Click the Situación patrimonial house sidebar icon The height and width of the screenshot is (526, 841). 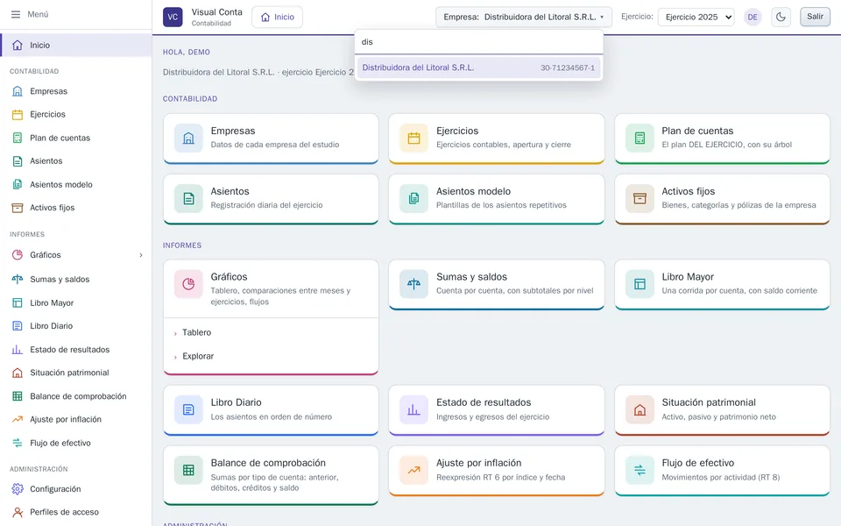click(18, 373)
